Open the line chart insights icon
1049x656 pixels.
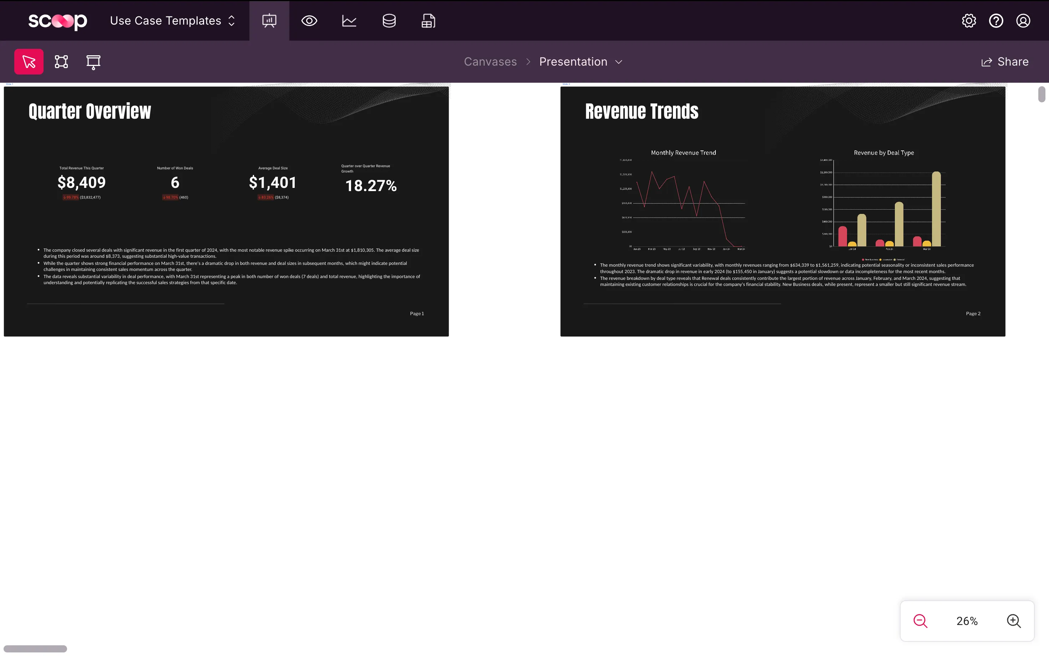349,21
